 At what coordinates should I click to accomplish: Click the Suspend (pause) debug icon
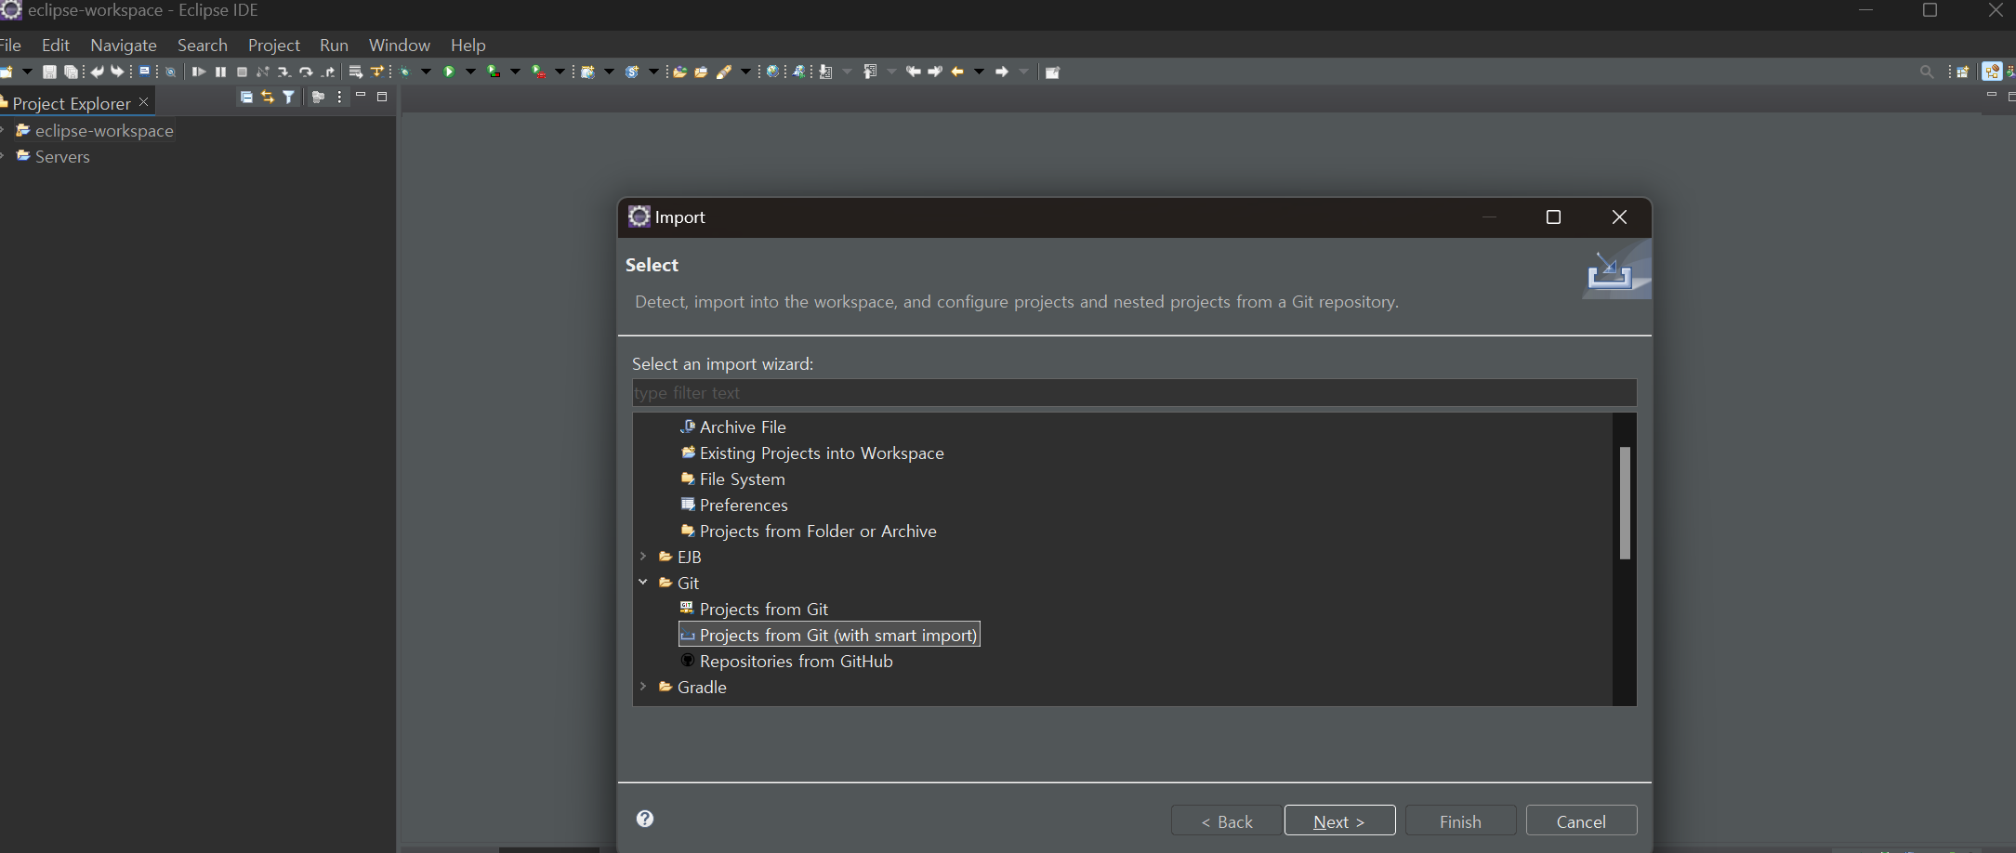tap(220, 72)
